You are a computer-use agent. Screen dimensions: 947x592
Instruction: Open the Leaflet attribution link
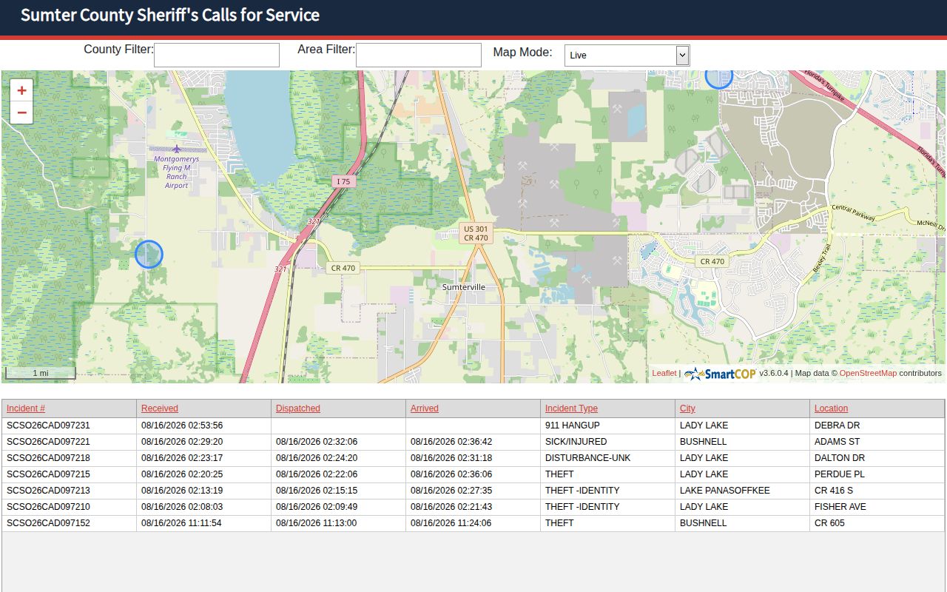(664, 373)
